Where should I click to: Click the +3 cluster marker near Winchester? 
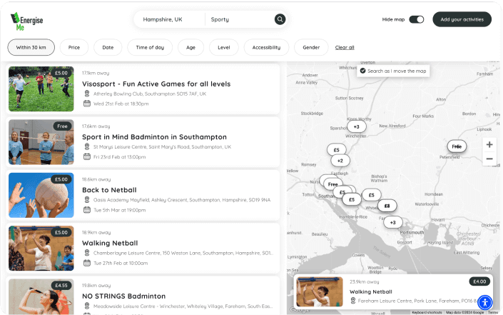357,126
